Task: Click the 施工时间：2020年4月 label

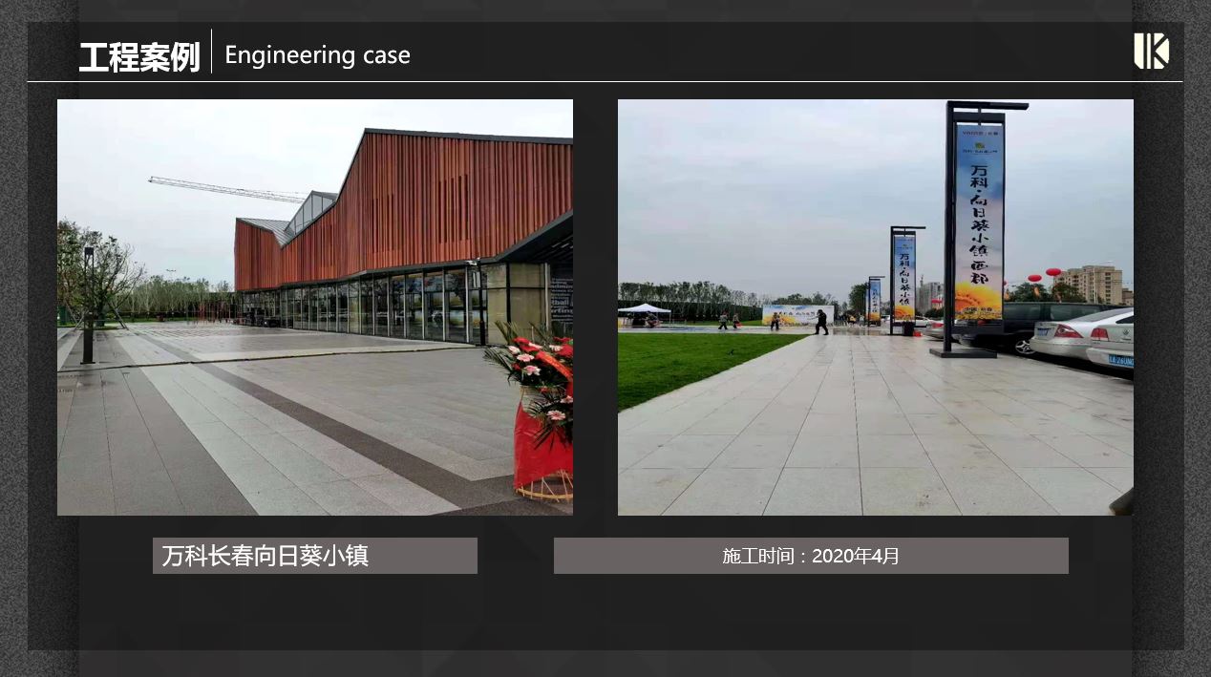Action: [810, 556]
